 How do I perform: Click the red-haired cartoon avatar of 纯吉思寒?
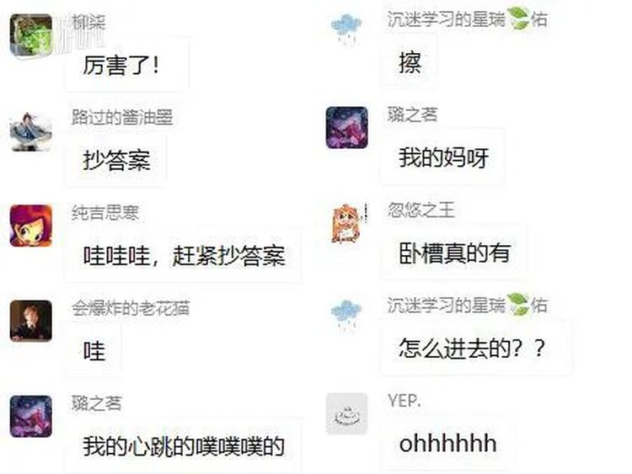31,226
